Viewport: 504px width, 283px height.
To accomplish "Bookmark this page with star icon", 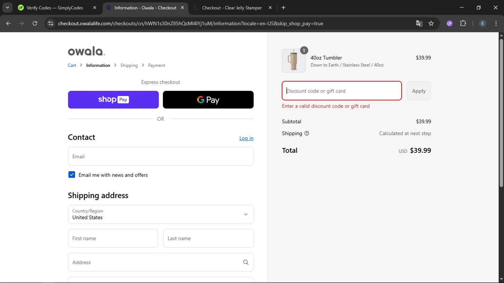I will [431, 23].
